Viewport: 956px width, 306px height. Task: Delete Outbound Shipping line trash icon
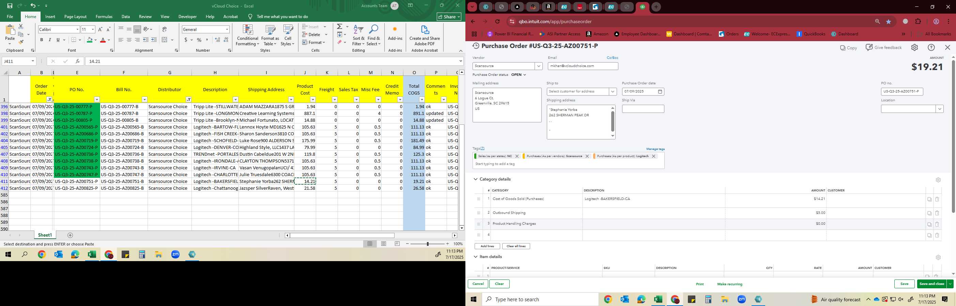(x=937, y=213)
